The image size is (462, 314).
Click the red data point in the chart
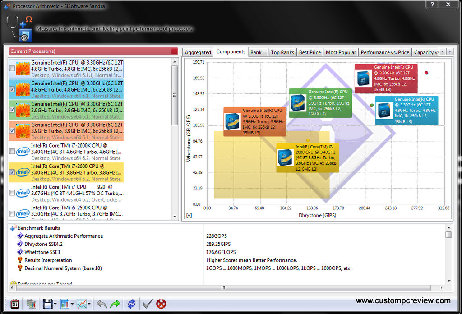click(426, 73)
